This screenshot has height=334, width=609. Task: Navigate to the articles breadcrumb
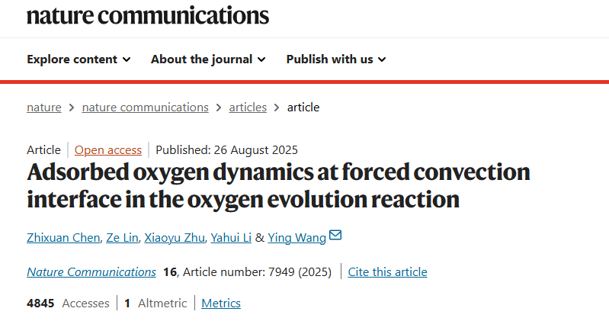[248, 108]
